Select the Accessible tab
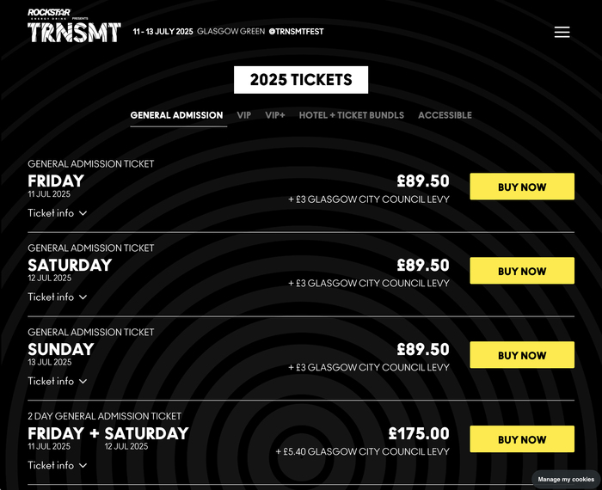The height and width of the screenshot is (490, 602). point(445,115)
